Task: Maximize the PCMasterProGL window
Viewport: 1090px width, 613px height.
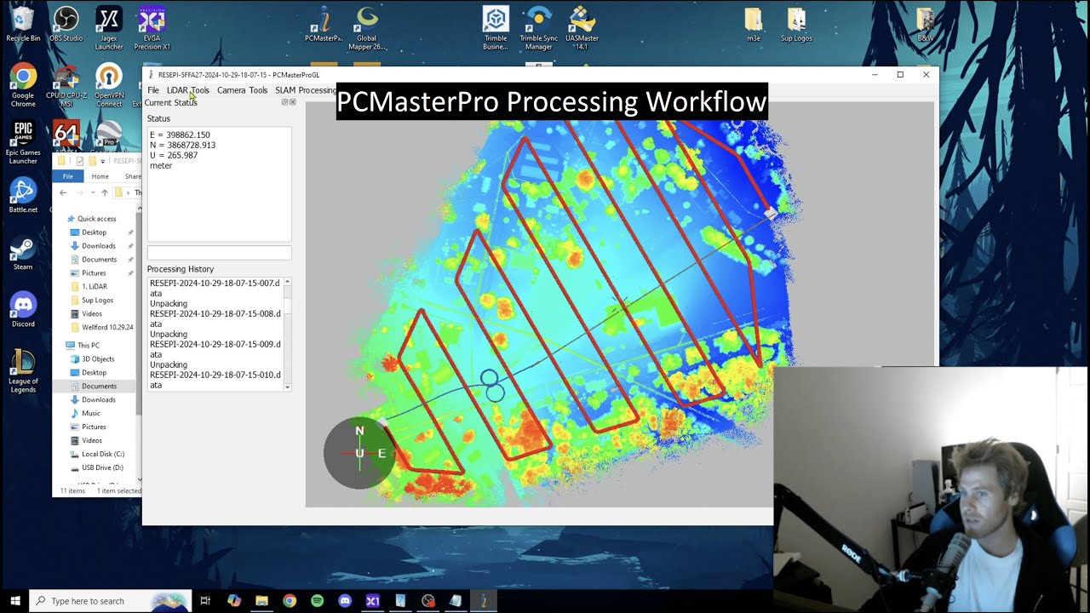Action: tap(900, 75)
